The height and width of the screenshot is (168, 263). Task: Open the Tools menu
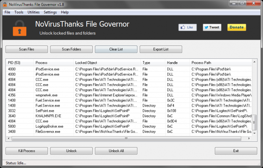(19, 12)
